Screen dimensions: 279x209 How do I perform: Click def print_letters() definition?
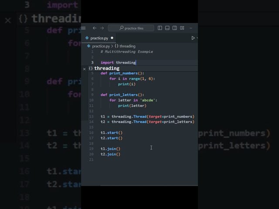(122, 95)
